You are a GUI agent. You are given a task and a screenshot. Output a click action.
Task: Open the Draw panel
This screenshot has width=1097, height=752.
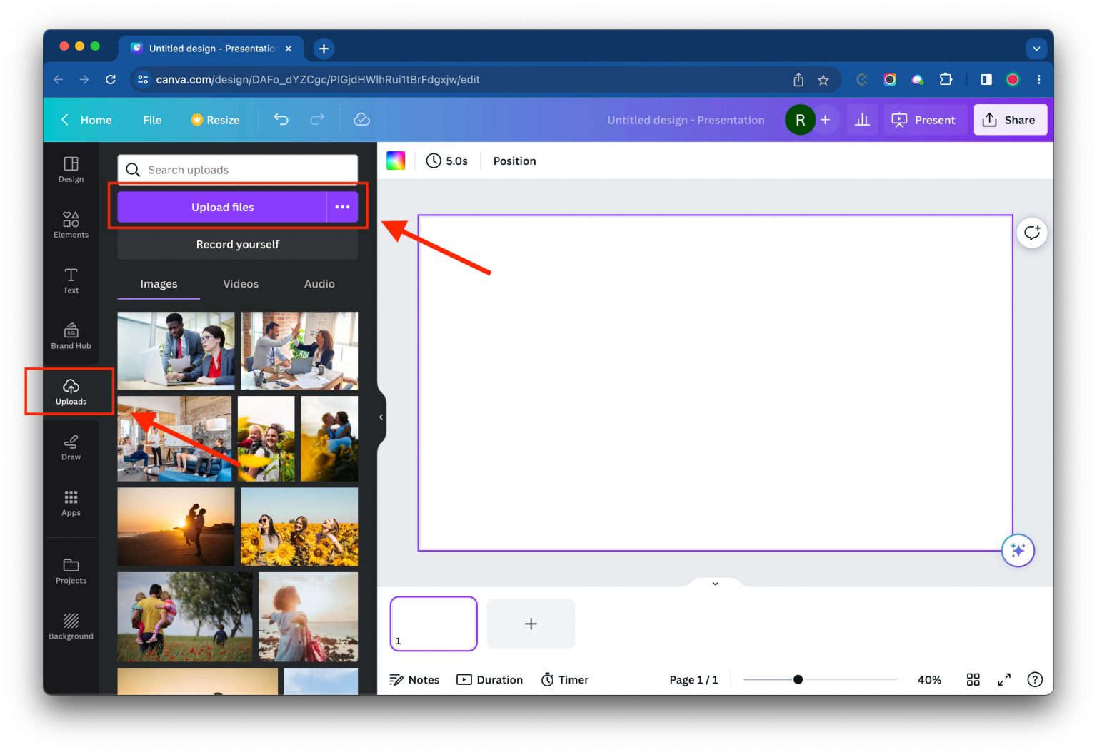coord(70,447)
